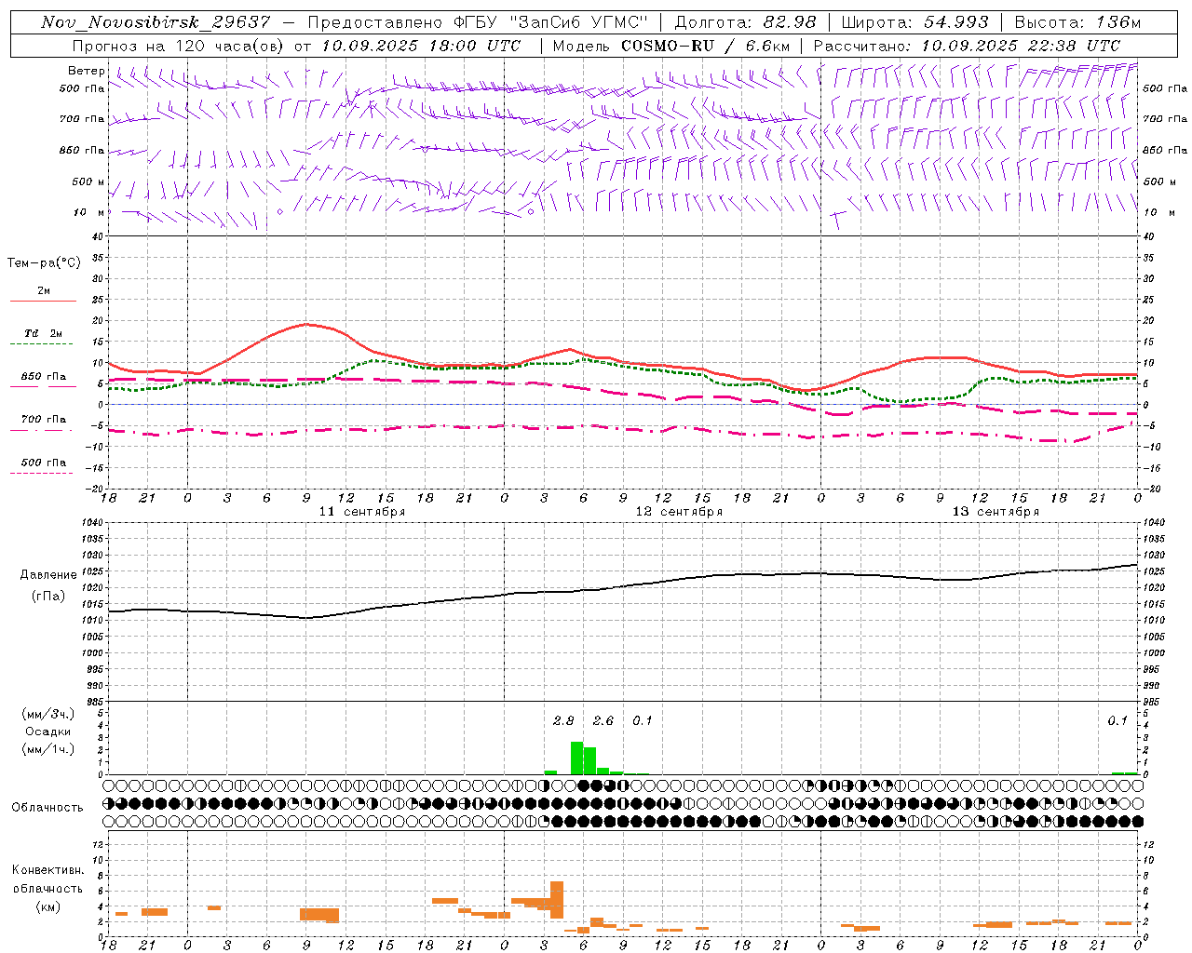Click the 2.8 precipitation total value

pos(563,720)
